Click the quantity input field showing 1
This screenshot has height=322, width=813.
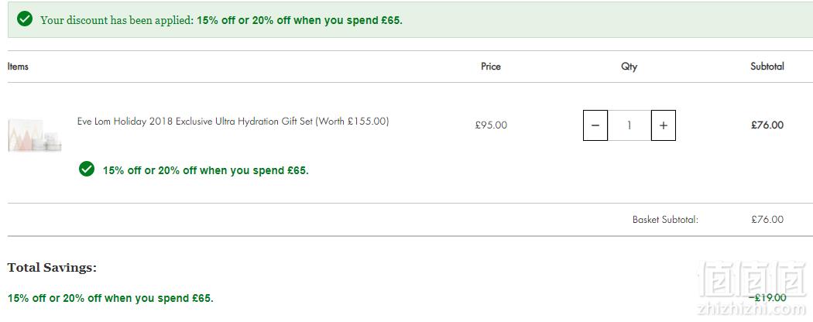[x=629, y=125]
